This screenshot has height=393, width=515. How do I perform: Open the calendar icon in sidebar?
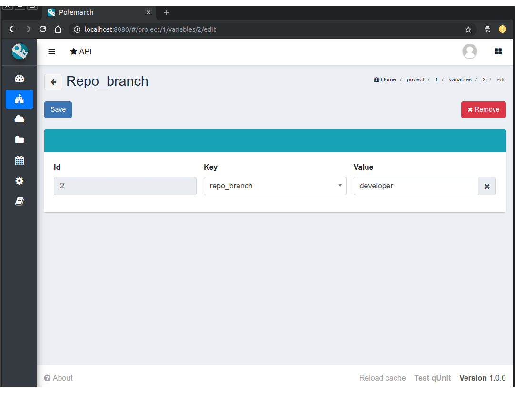coord(20,160)
